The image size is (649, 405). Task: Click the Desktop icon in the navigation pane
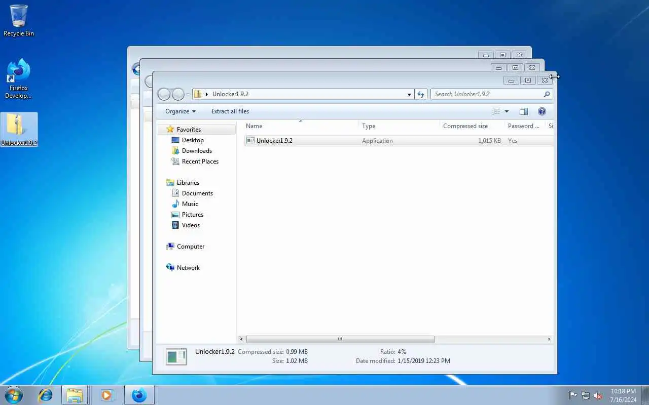tap(175, 140)
